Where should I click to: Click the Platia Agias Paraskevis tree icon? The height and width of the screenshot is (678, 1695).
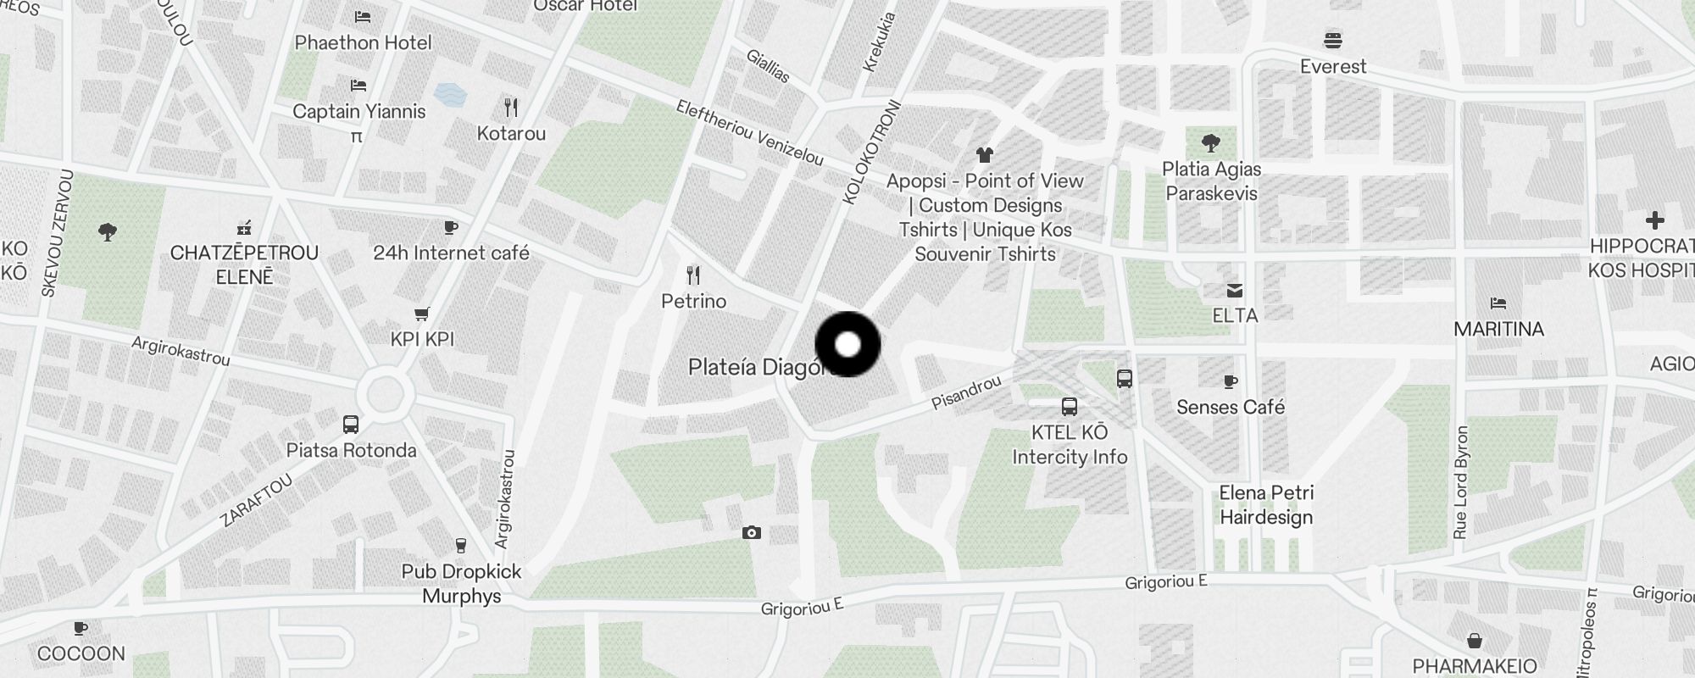(x=1211, y=142)
